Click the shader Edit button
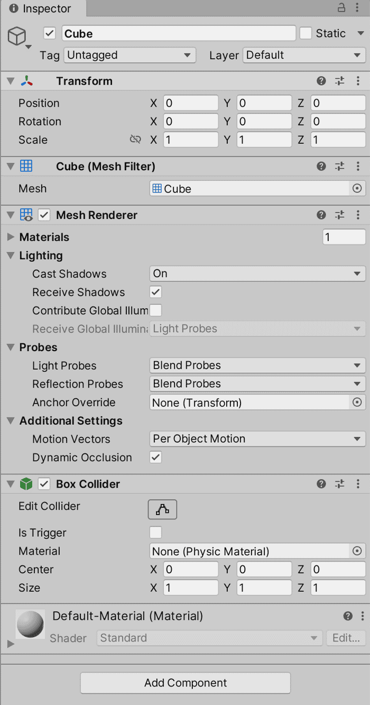This screenshot has height=705, width=370. (x=346, y=638)
